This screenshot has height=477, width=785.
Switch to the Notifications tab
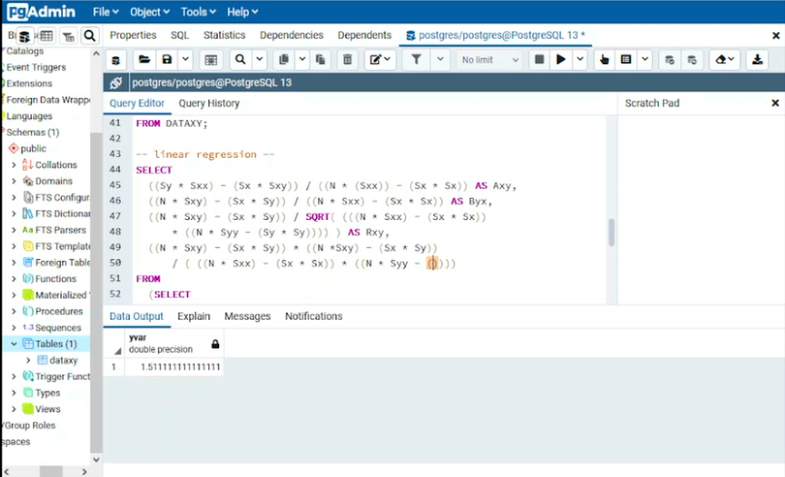tap(313, 316)
